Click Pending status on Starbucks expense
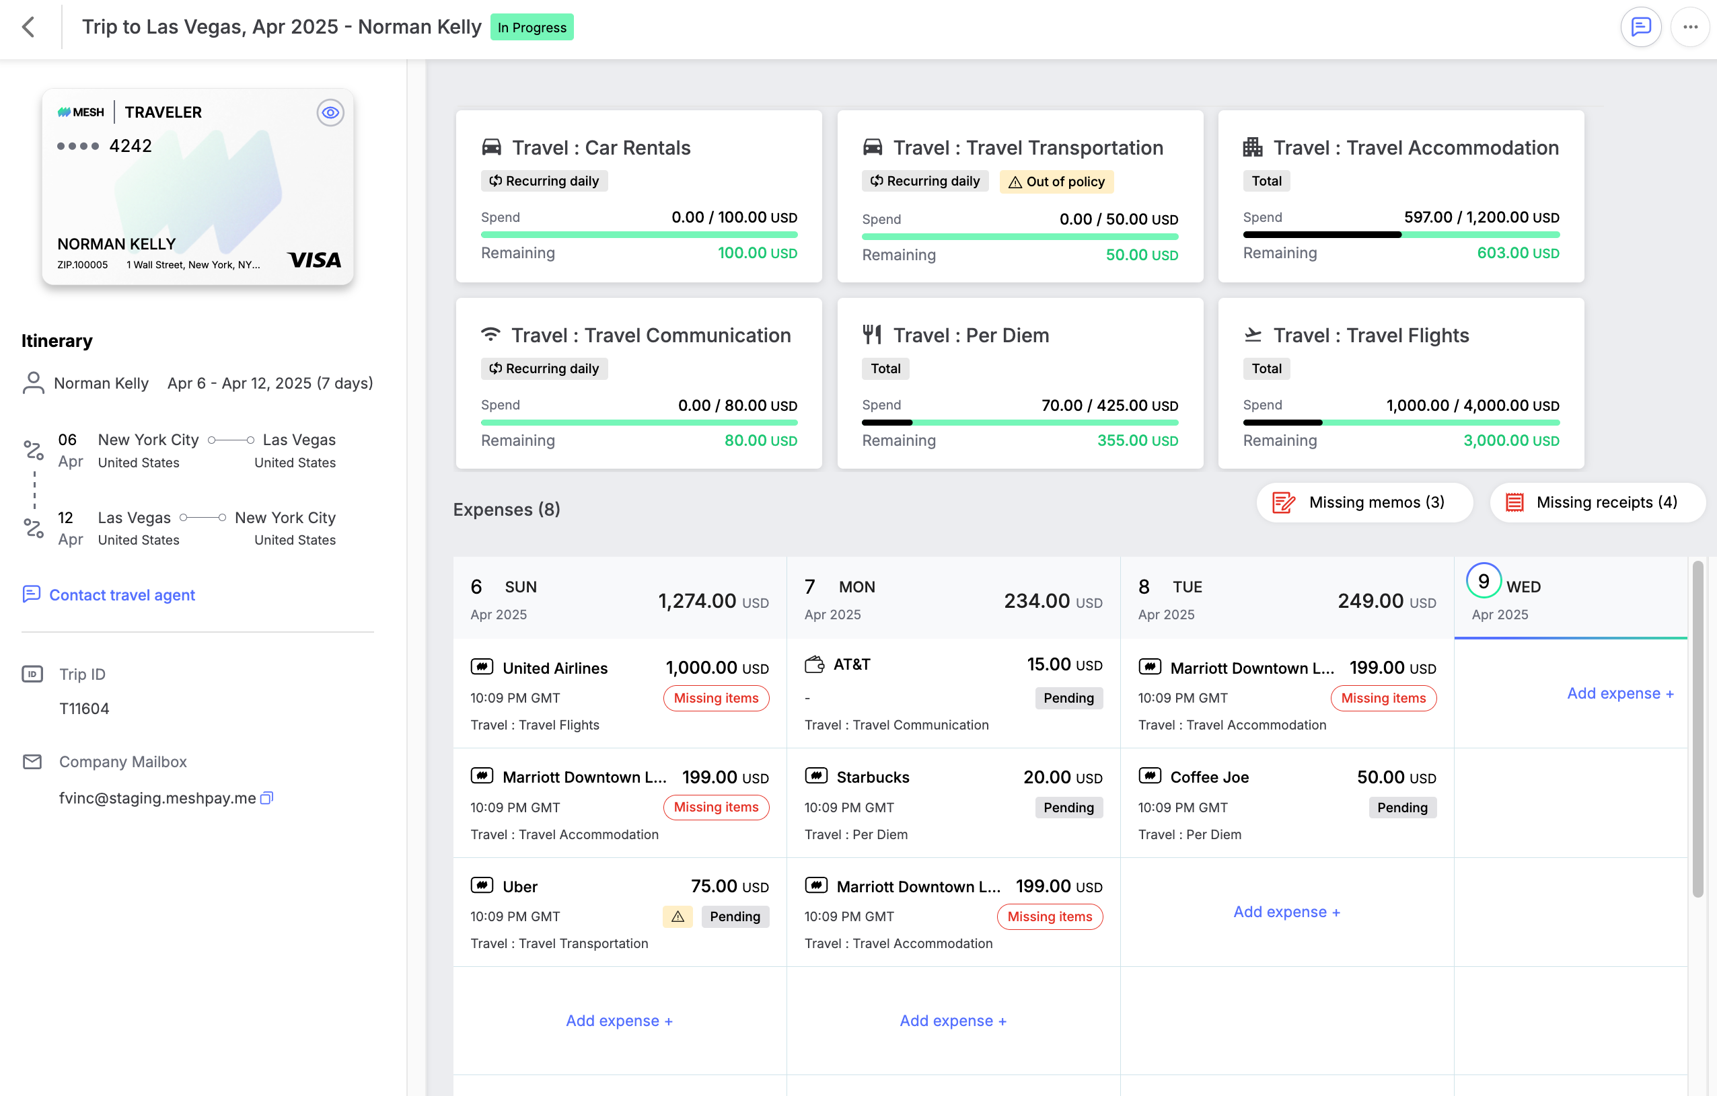 coord(1068,808)
